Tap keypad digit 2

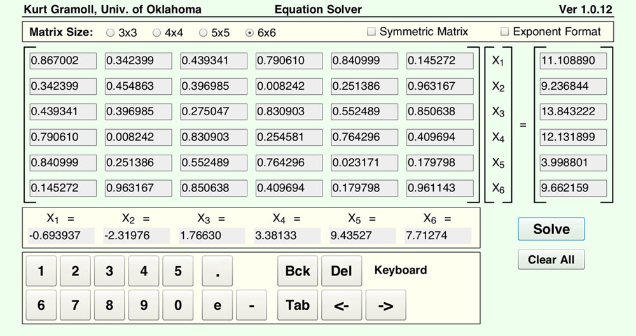point(75,270)
